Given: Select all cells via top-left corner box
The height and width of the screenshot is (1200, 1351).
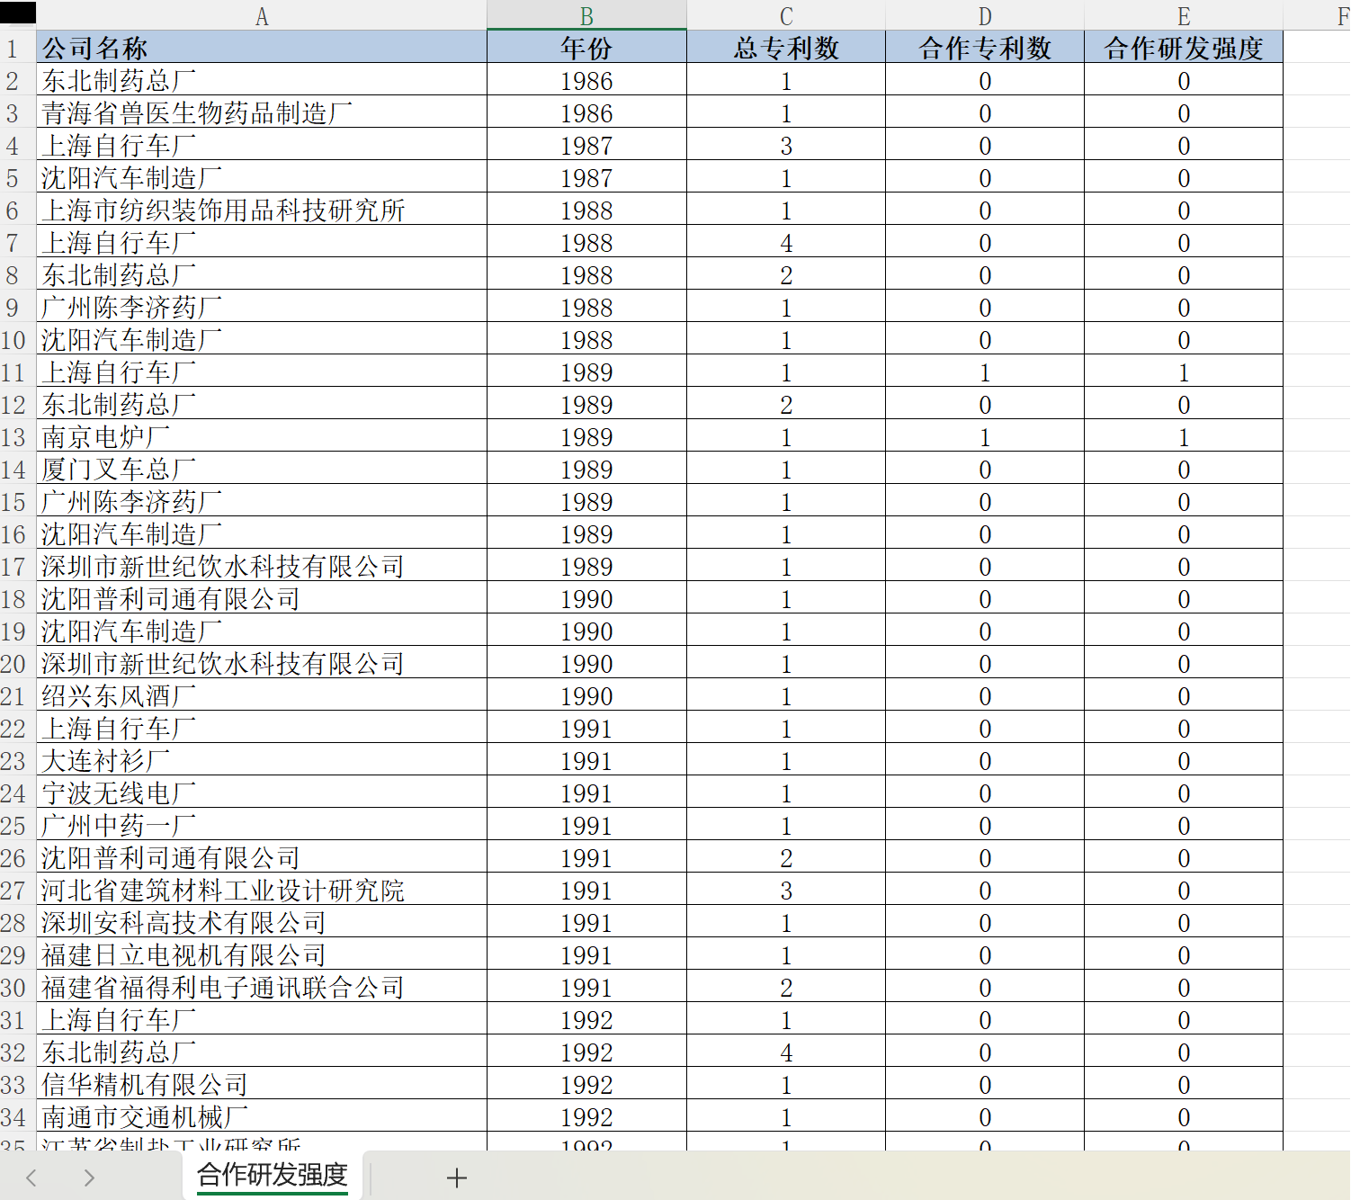Looking at the screenshot, I should point(18,13).
